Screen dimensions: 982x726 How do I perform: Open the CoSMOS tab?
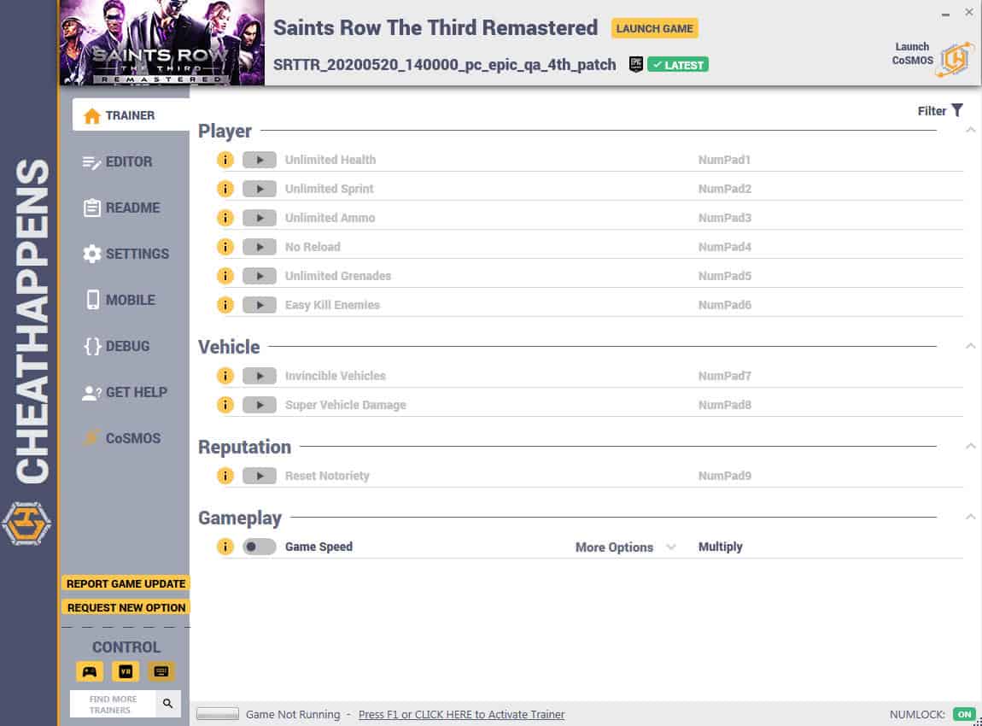click(x=122, y=438)
